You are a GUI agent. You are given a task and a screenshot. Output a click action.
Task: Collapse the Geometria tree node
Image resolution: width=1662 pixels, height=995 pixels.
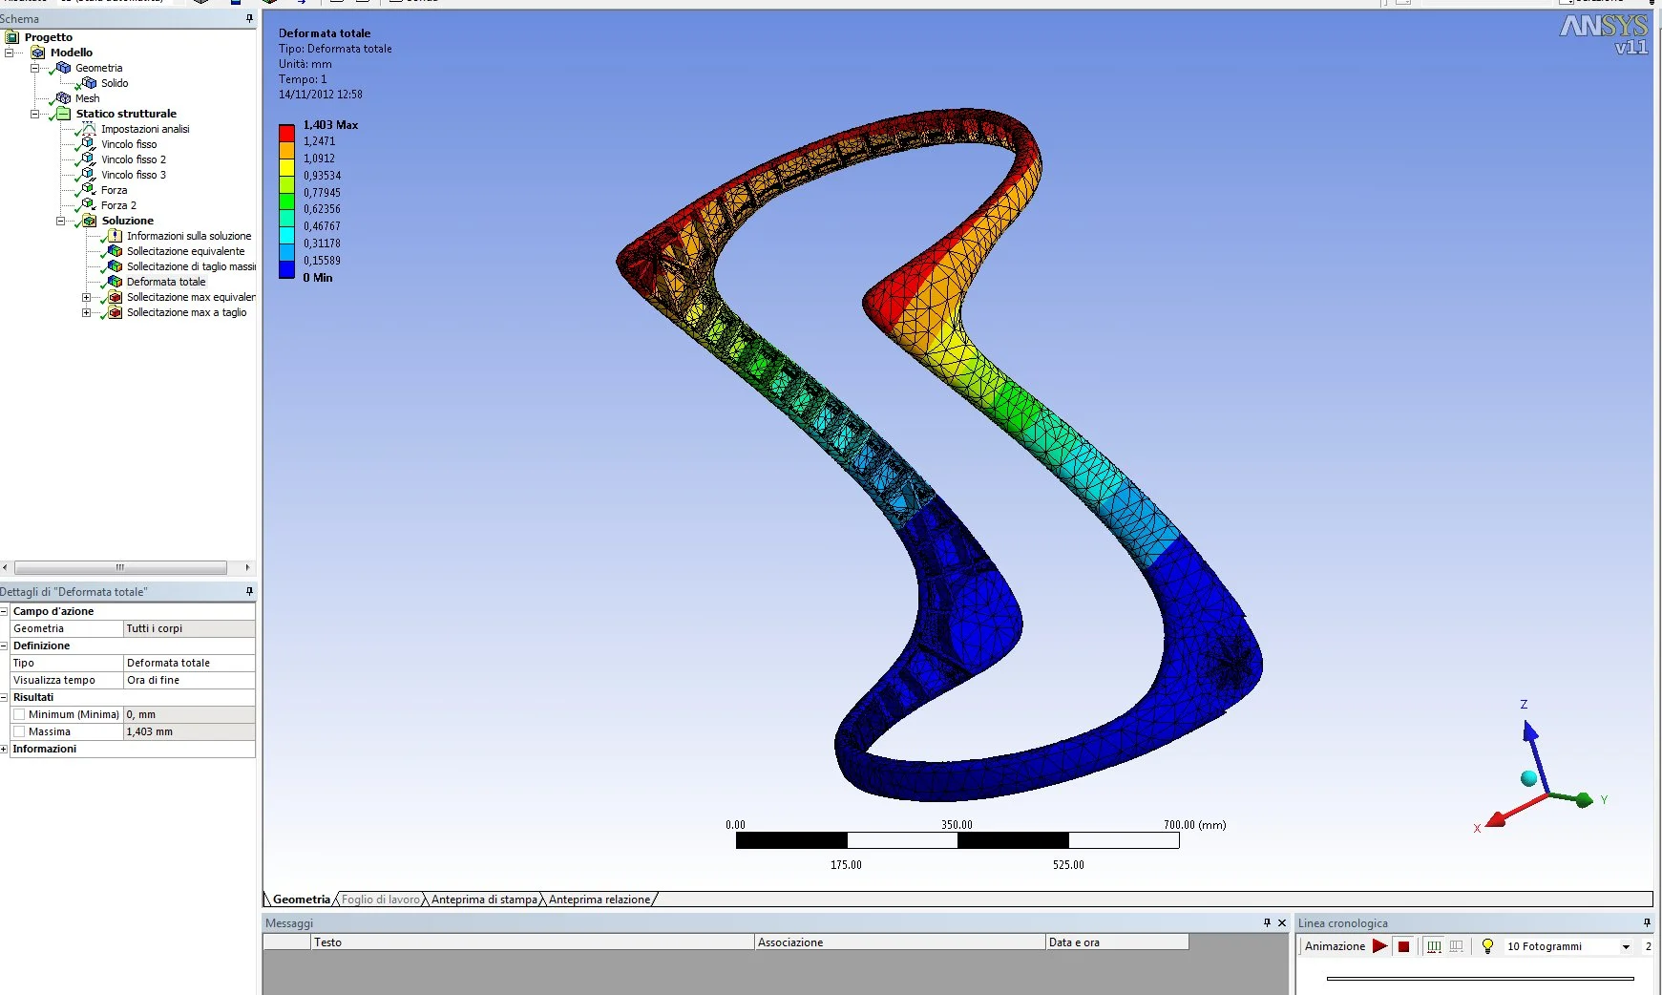[x=34, y=68]
